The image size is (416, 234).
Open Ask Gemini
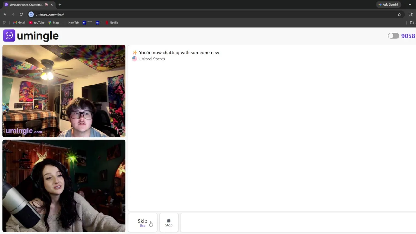tap(388, 5)
